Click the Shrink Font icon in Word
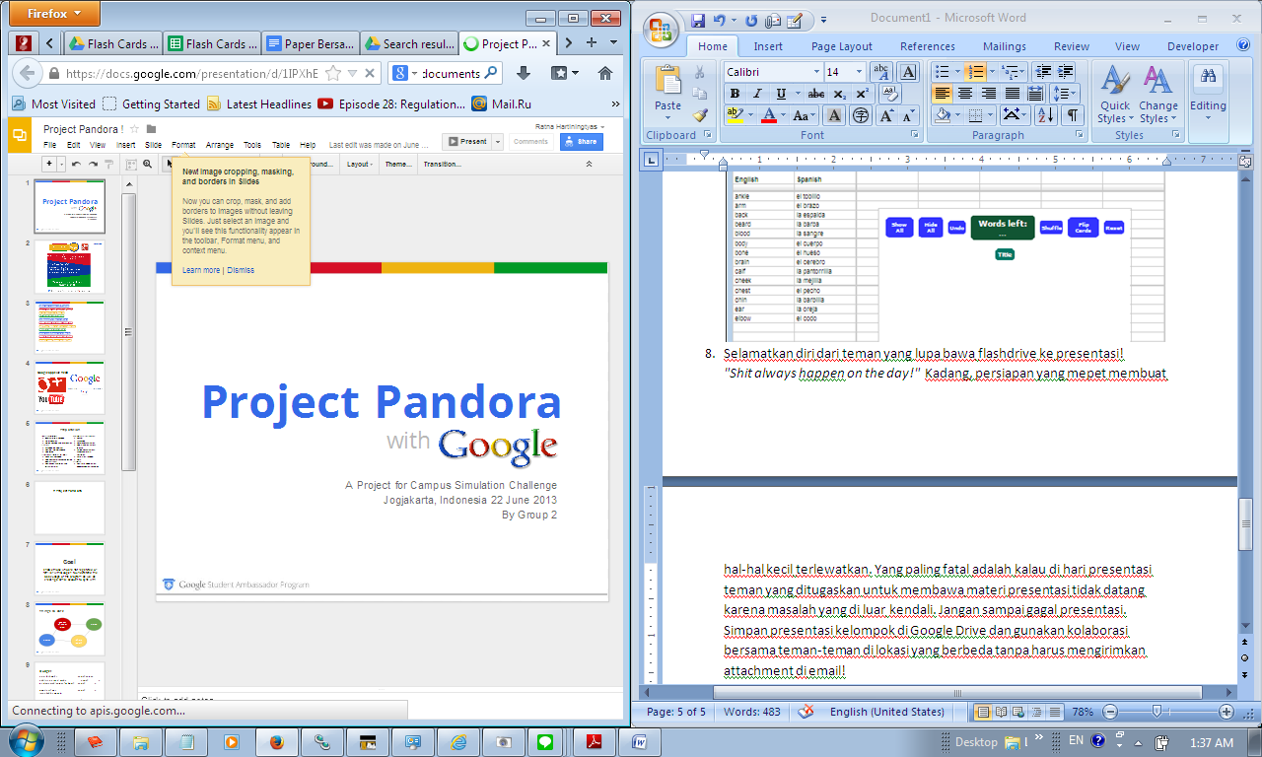The image size is (1262, 757). point(908,115)
